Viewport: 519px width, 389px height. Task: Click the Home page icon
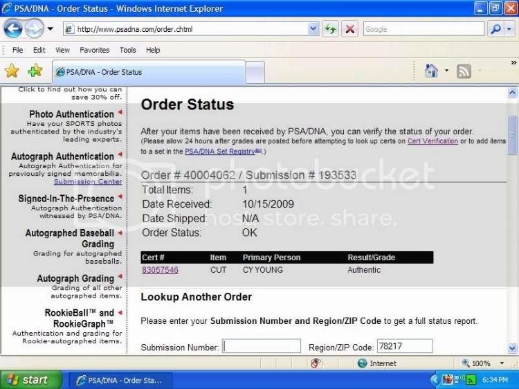(x=431, y=71)
